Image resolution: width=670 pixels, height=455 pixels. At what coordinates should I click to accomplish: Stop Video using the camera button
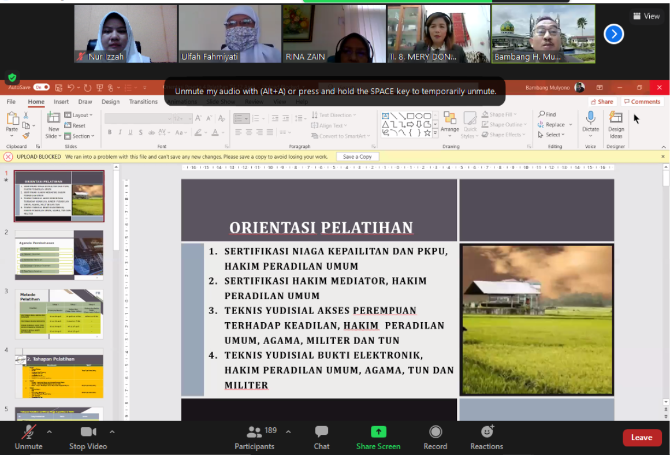88,437
